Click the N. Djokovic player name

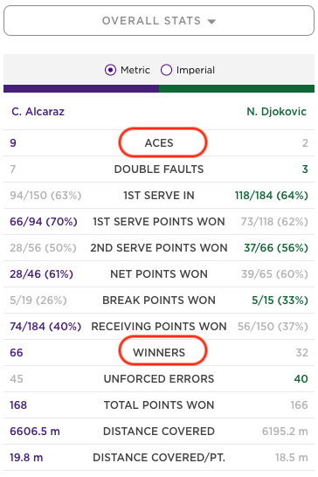click(x=276, y=112)
